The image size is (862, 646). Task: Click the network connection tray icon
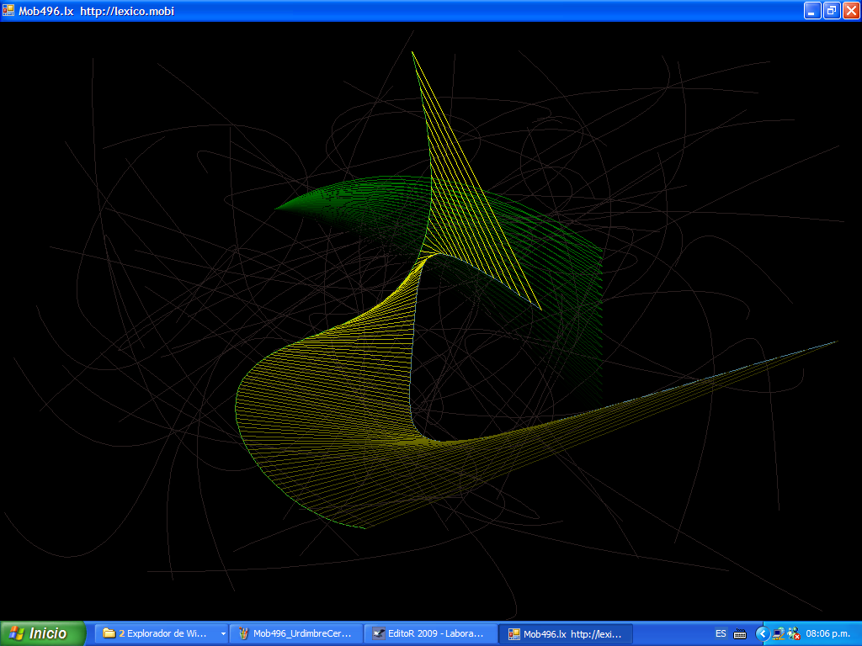779,633
